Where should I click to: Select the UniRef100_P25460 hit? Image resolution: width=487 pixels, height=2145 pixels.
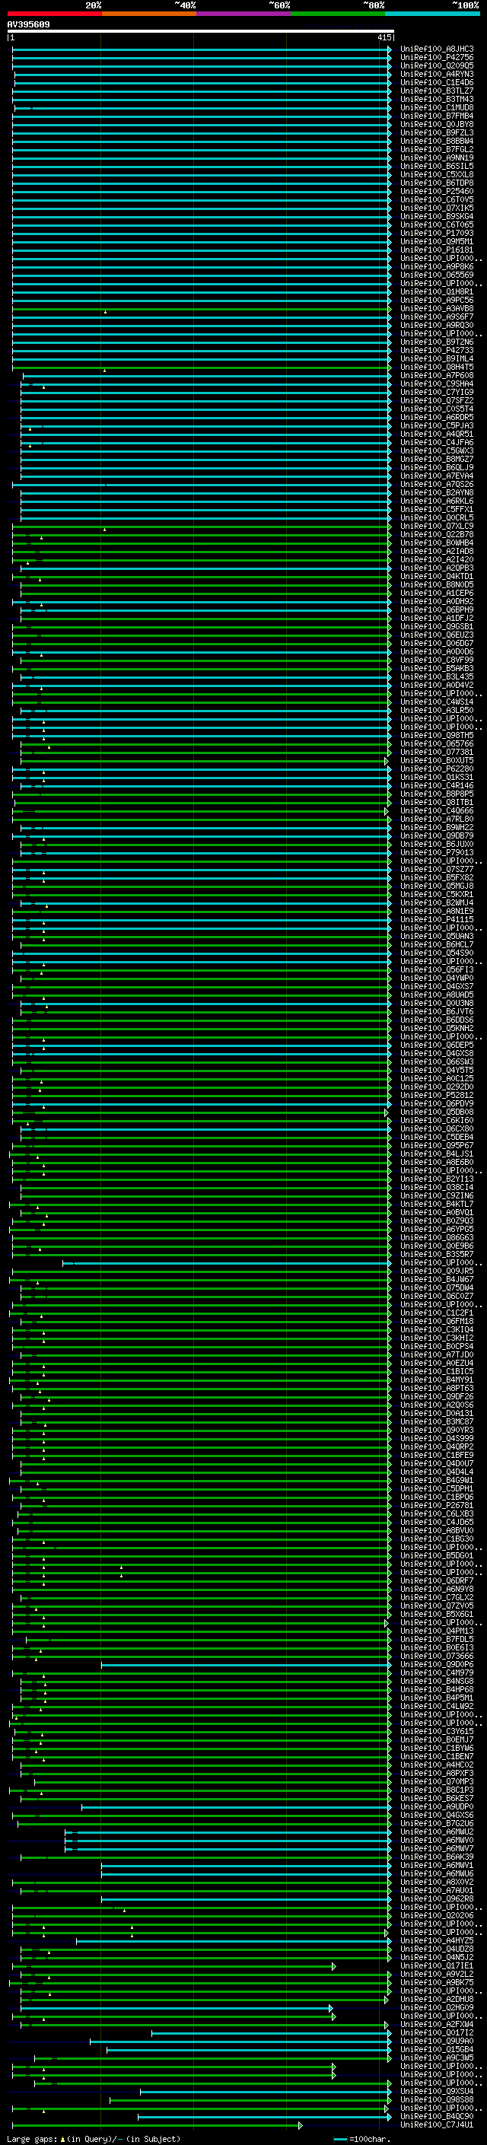pyautogui.click(x=436, y=192)
